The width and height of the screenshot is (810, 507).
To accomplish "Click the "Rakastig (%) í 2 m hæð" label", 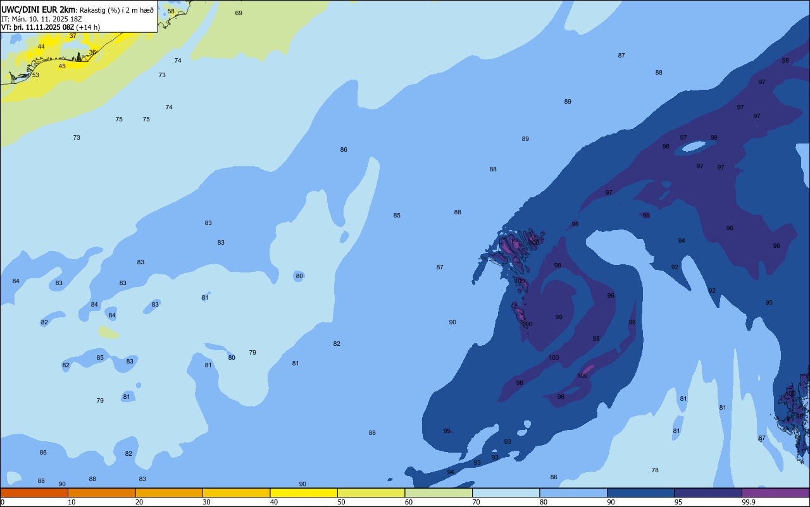I will 116,10.
